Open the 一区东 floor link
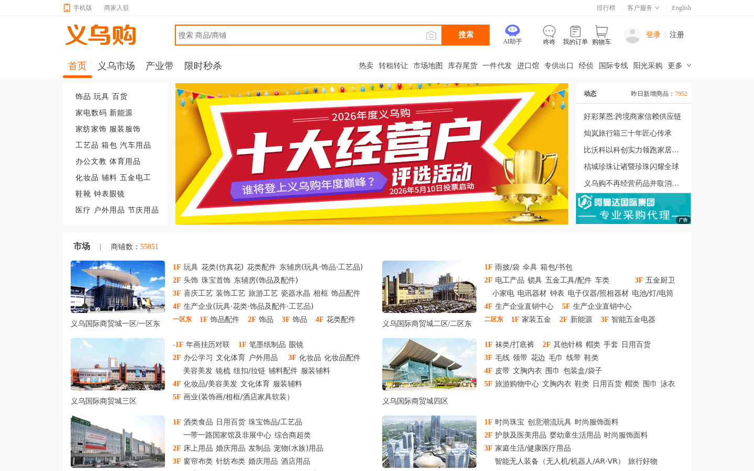Viewport: 754px width, 471px height. pyautogui.click(x=182, y=319)
